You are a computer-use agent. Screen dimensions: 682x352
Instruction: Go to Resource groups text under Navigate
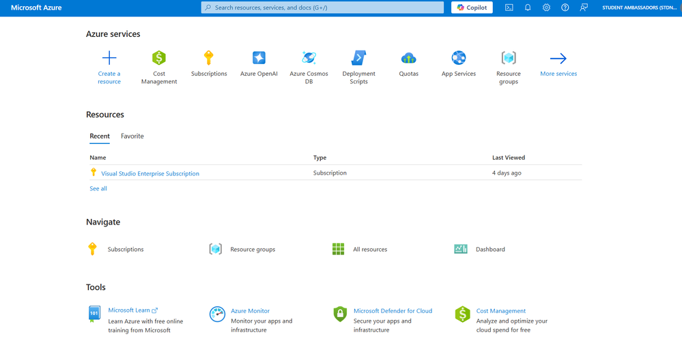pos(253,250)
